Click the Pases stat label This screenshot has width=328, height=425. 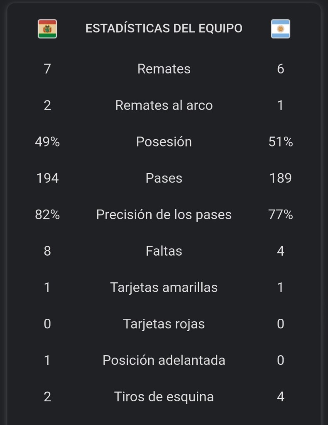[x=164, y=178]
